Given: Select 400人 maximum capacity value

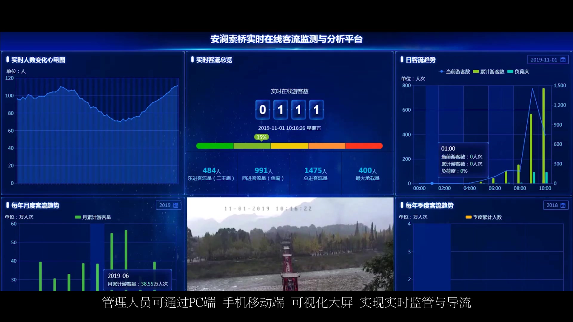Looking at the screenshot, I should tap(367, 171).
